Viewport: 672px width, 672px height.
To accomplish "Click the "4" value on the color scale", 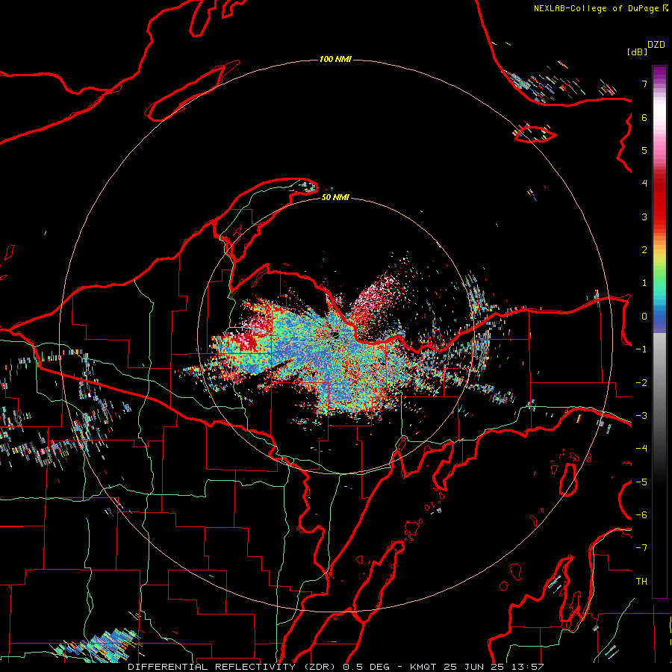I will point(644,184).
